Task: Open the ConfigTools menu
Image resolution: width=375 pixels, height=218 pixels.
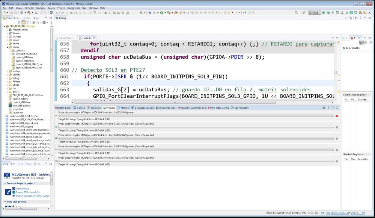Action: [x=74, y=8]
